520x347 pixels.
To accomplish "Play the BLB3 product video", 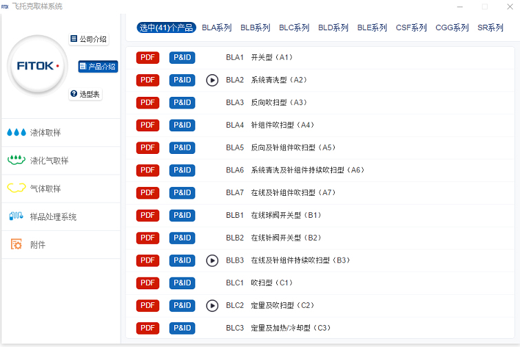I will coord(212,260).
